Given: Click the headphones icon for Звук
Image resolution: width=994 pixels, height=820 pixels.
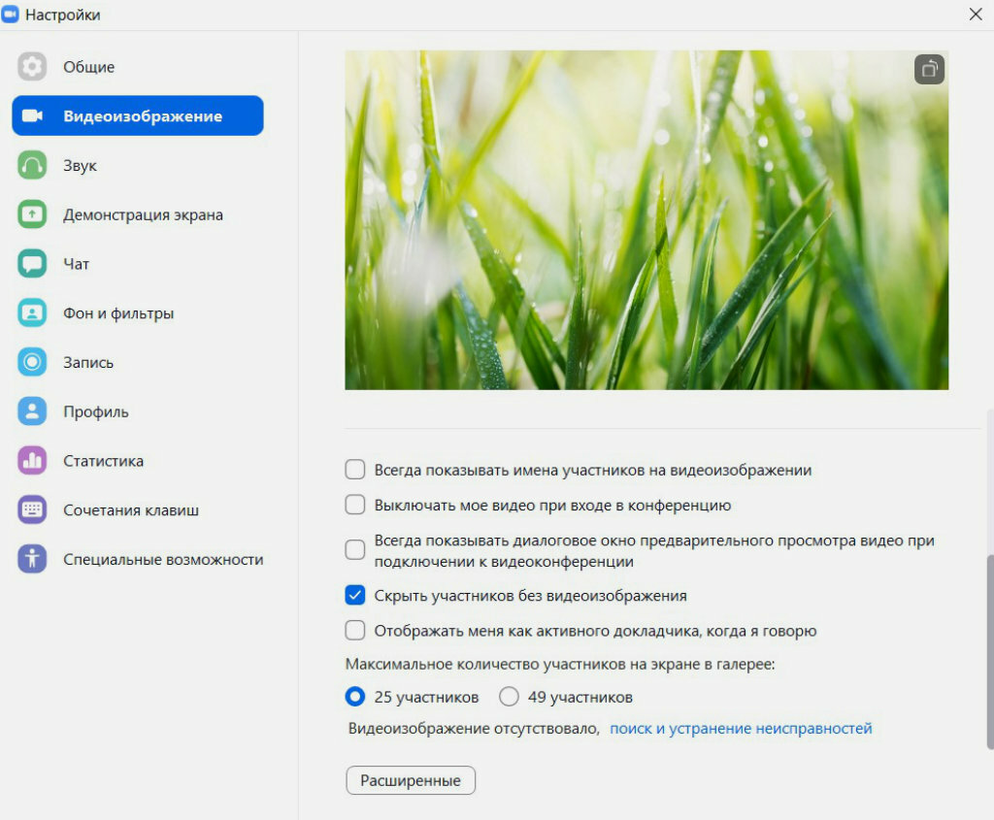Looking at the screenshot, I should pos(32,166).
